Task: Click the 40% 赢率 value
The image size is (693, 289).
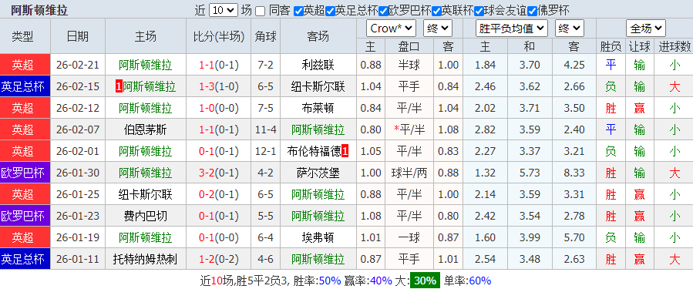Action: pyautogui.click(x=381, y=281)
